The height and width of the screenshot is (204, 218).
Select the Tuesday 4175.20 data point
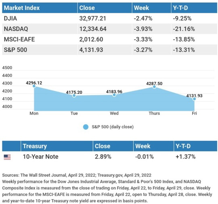coord(74,96)
